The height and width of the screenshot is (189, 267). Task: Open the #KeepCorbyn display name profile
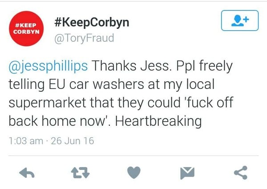coord(92,23)
